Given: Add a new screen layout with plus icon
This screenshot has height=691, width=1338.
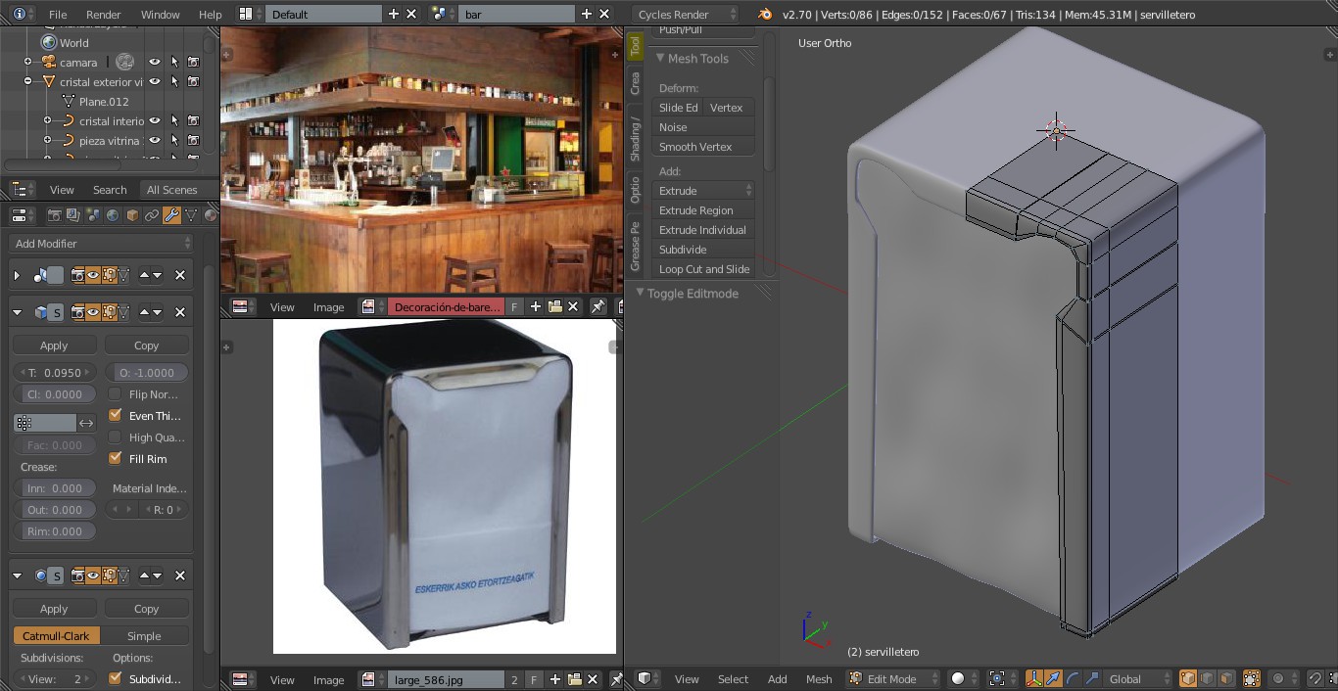Looking at the screenshot, I should click(394, 15).
